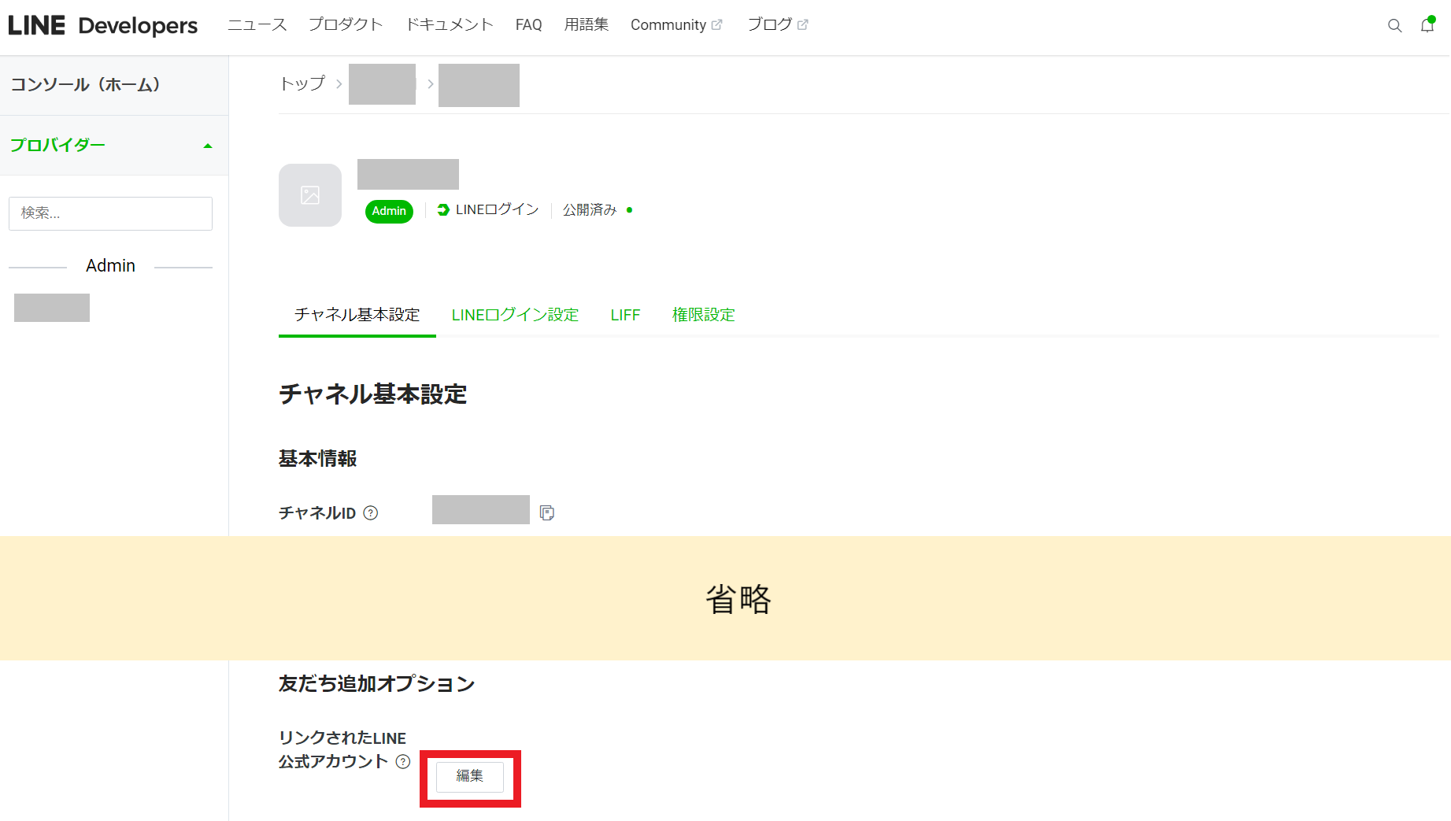
Task: Click the 公開済み status label
Action: click(590, 210)
